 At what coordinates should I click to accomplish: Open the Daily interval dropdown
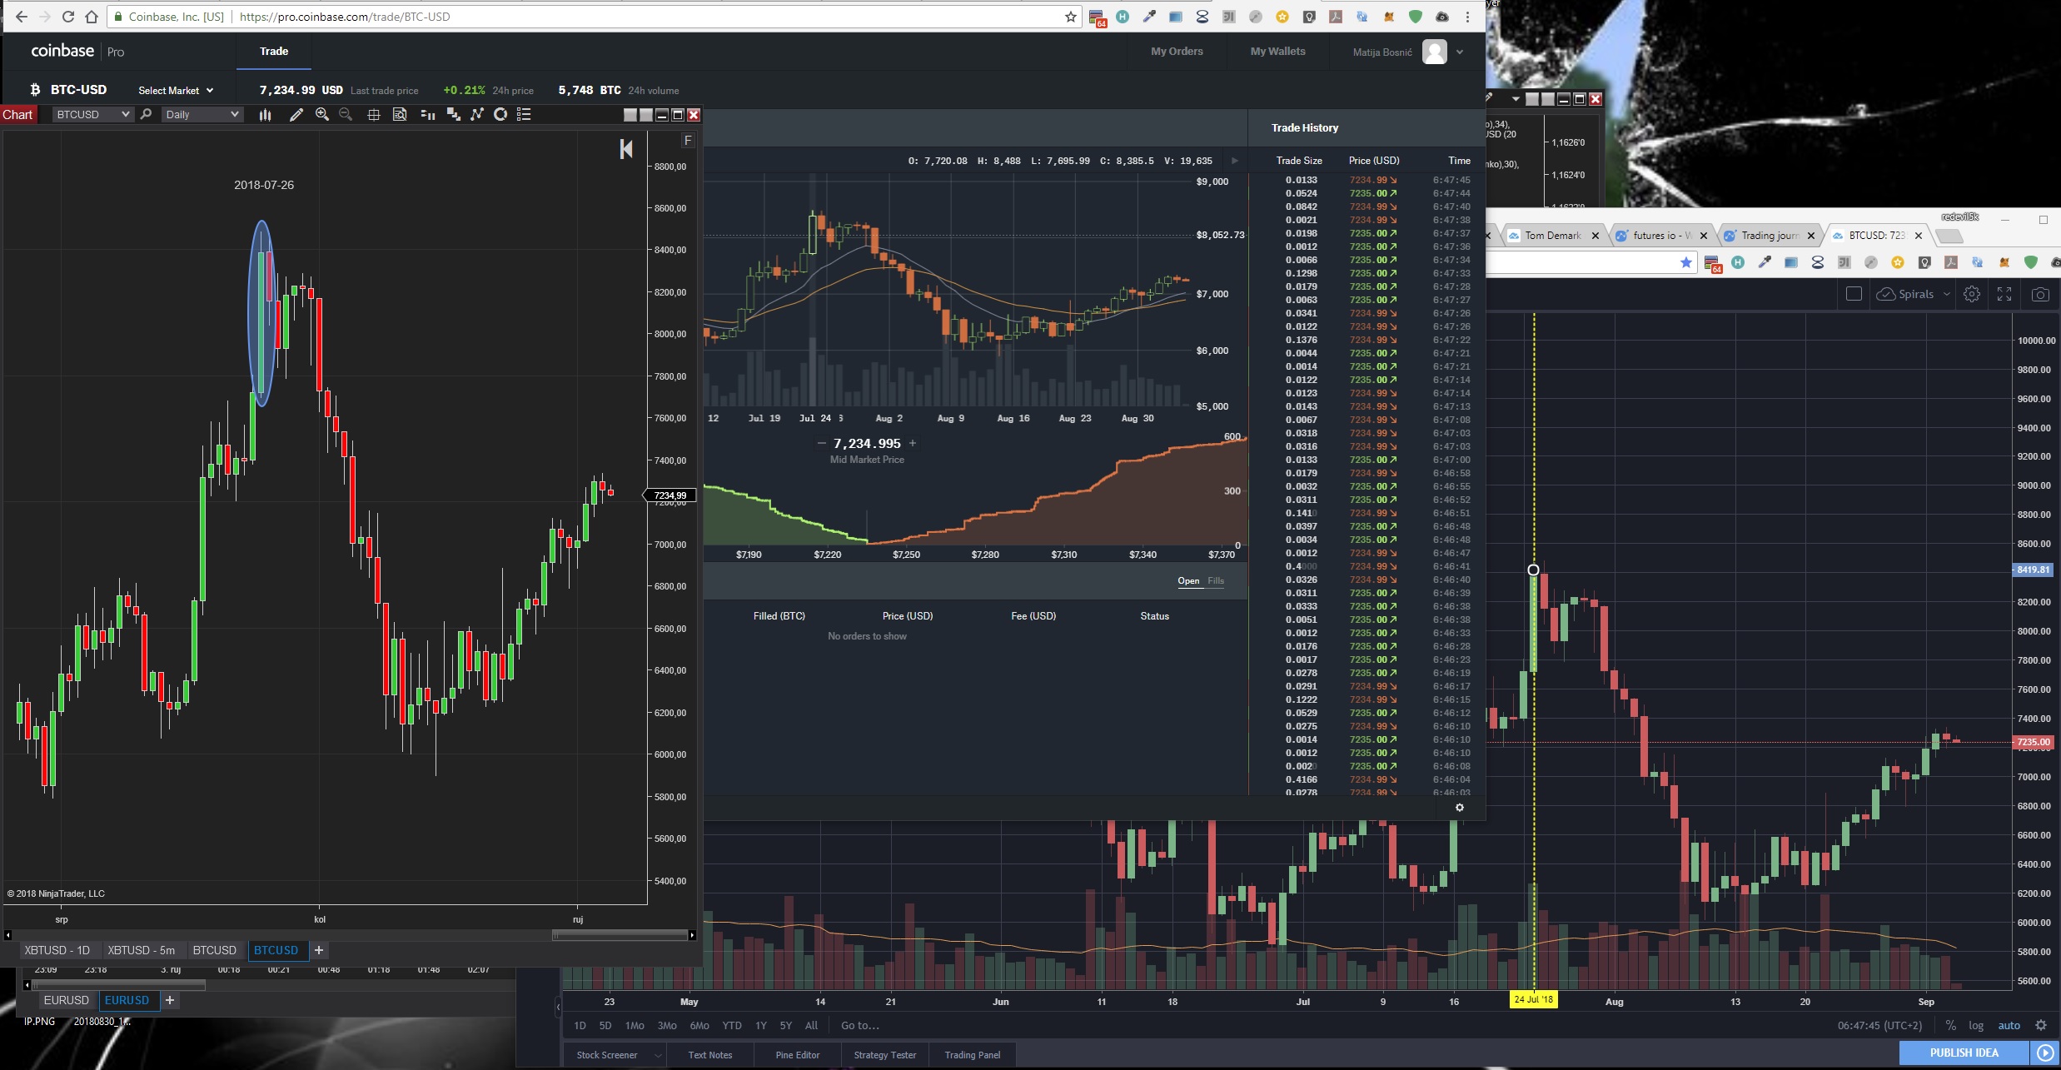202,115
